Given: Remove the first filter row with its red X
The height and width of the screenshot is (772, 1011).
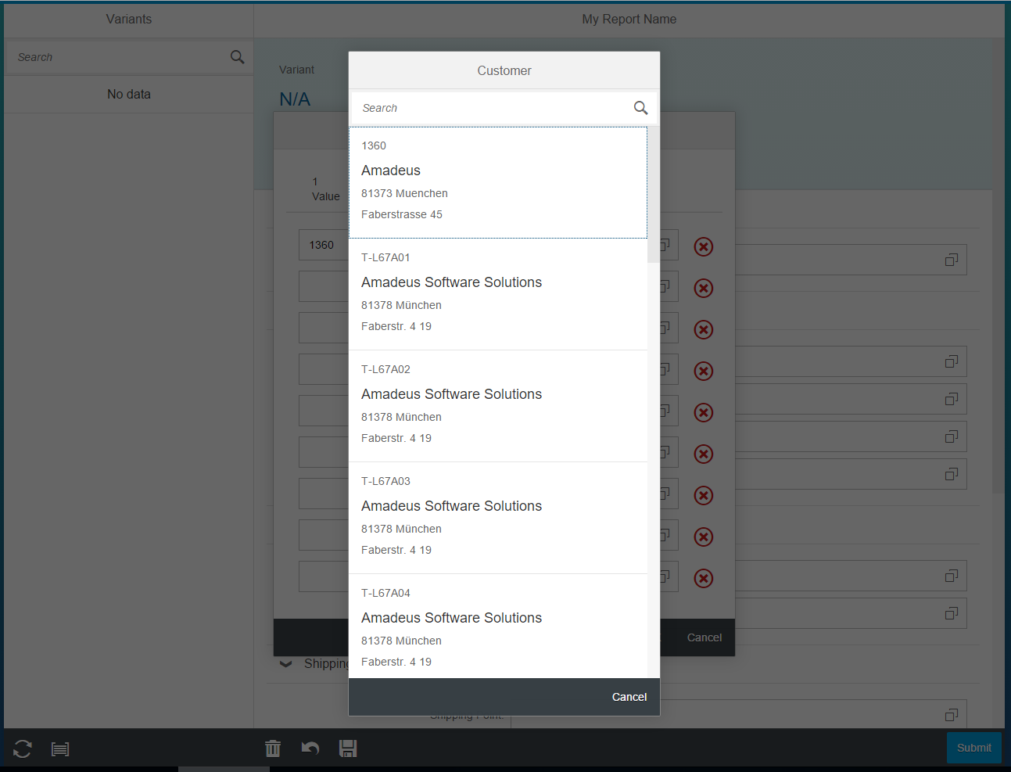Looking at the screenshot, I should [703, 246].
